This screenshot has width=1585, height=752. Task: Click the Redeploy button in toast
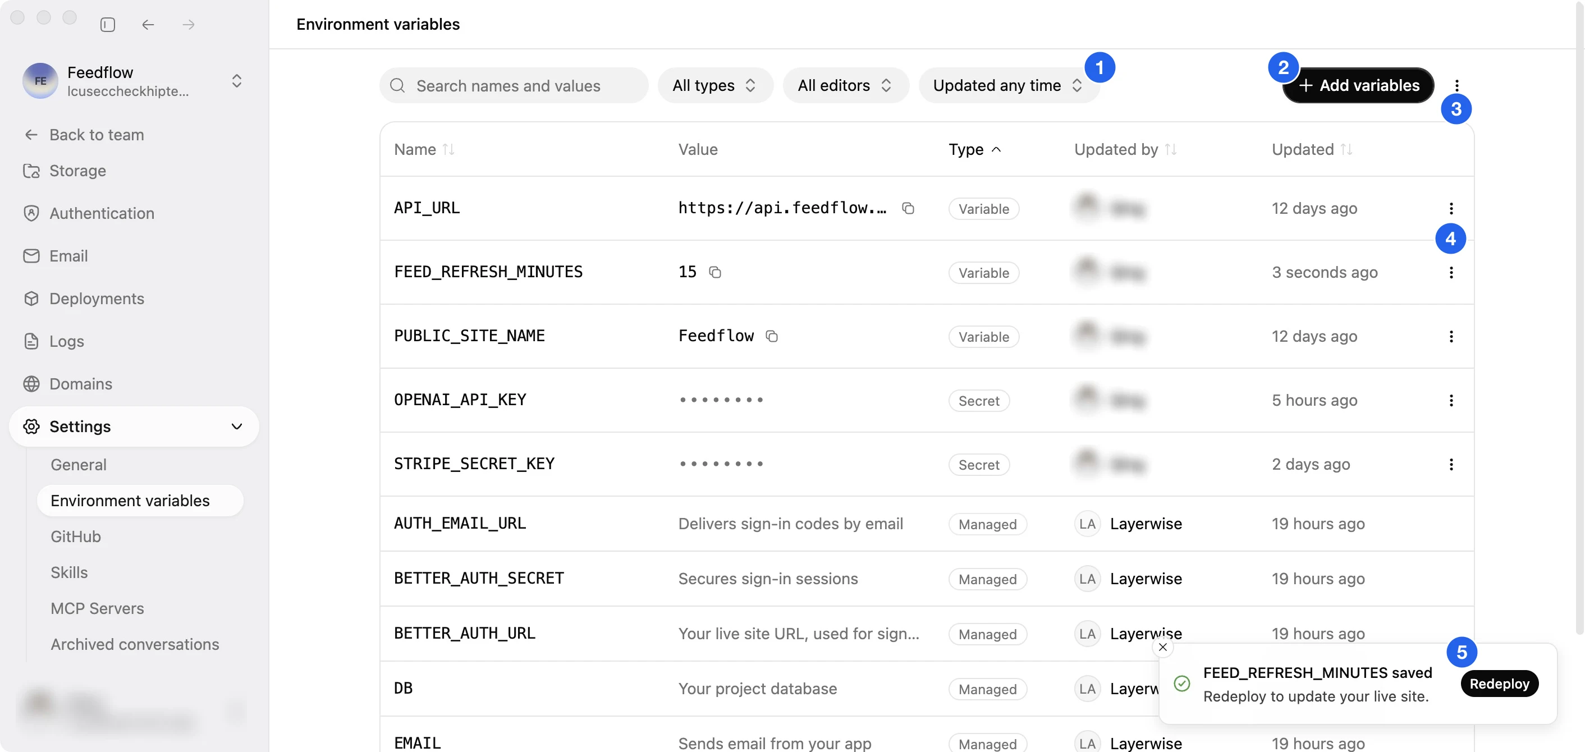[x=1499, y=684]
